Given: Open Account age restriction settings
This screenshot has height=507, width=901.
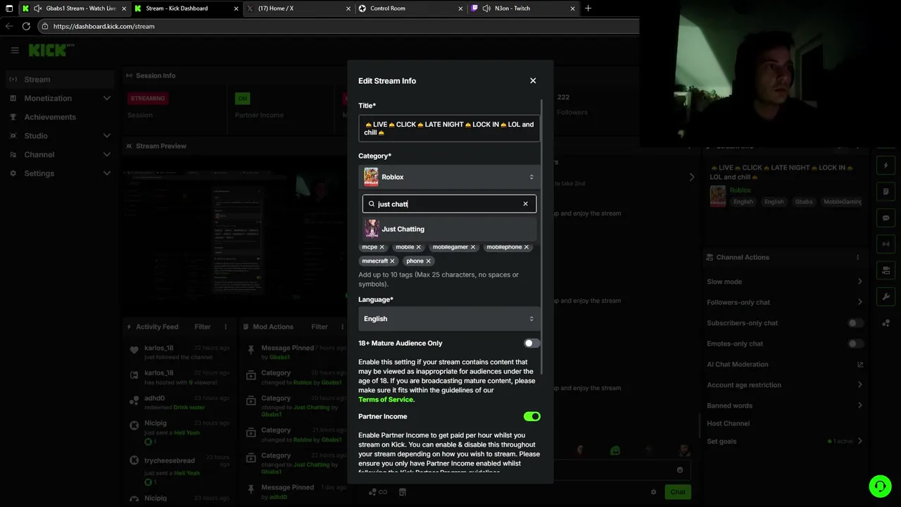Looking at the screenshot, I should [785, 385].
